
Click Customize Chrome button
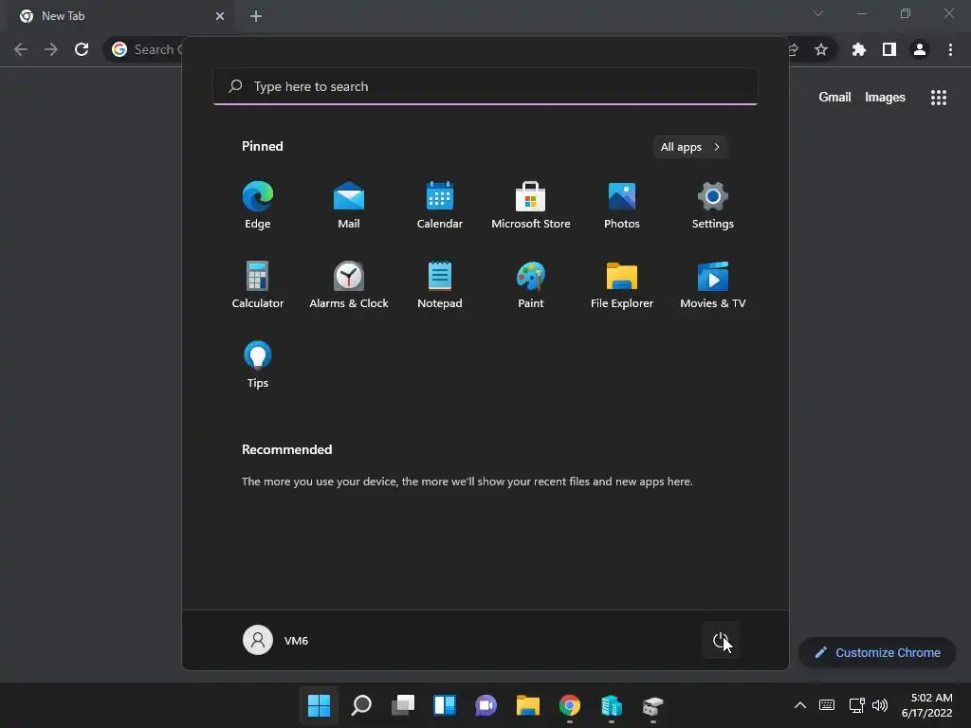pos(877,652)
